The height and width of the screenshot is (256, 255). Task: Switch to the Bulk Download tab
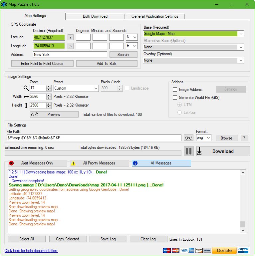click(x=95, y=16)
